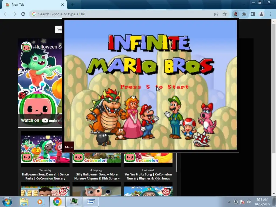Open the blue window app taskbar icon
The width and height of the screenshot is (276, 207).
click(x=91, y=202)
